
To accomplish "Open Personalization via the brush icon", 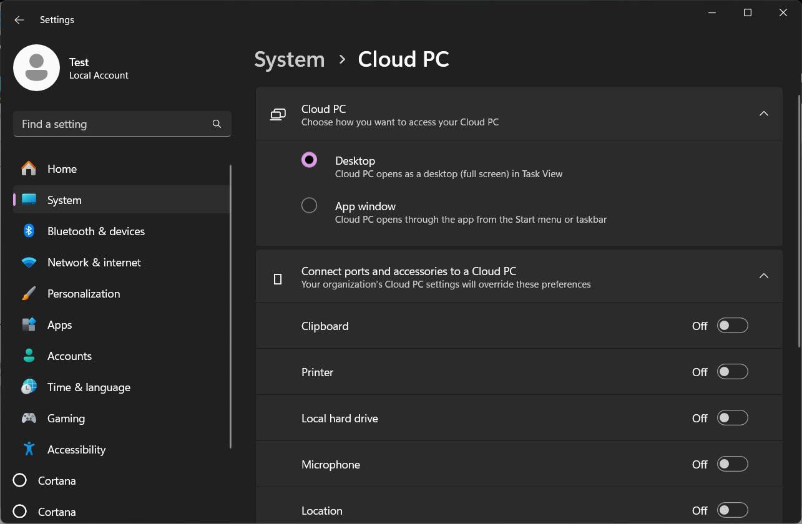I will point(28,293).
